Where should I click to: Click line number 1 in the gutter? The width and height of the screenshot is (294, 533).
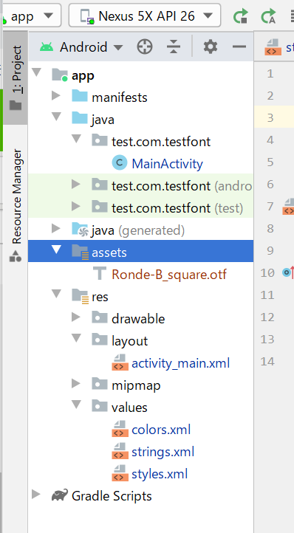coord(270,73)
